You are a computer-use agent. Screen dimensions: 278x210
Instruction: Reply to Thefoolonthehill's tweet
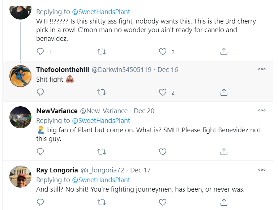point(40,92)
